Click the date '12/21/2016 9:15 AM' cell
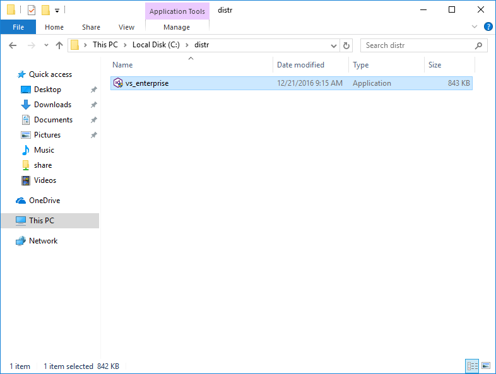This screenshot has width=496, height=374. (310, 83)
